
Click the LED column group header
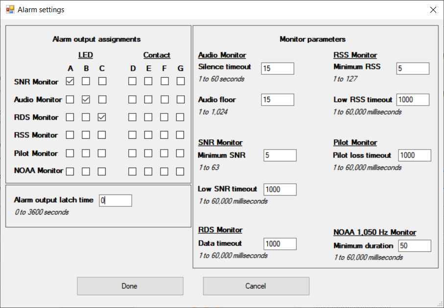click(86, 55)
